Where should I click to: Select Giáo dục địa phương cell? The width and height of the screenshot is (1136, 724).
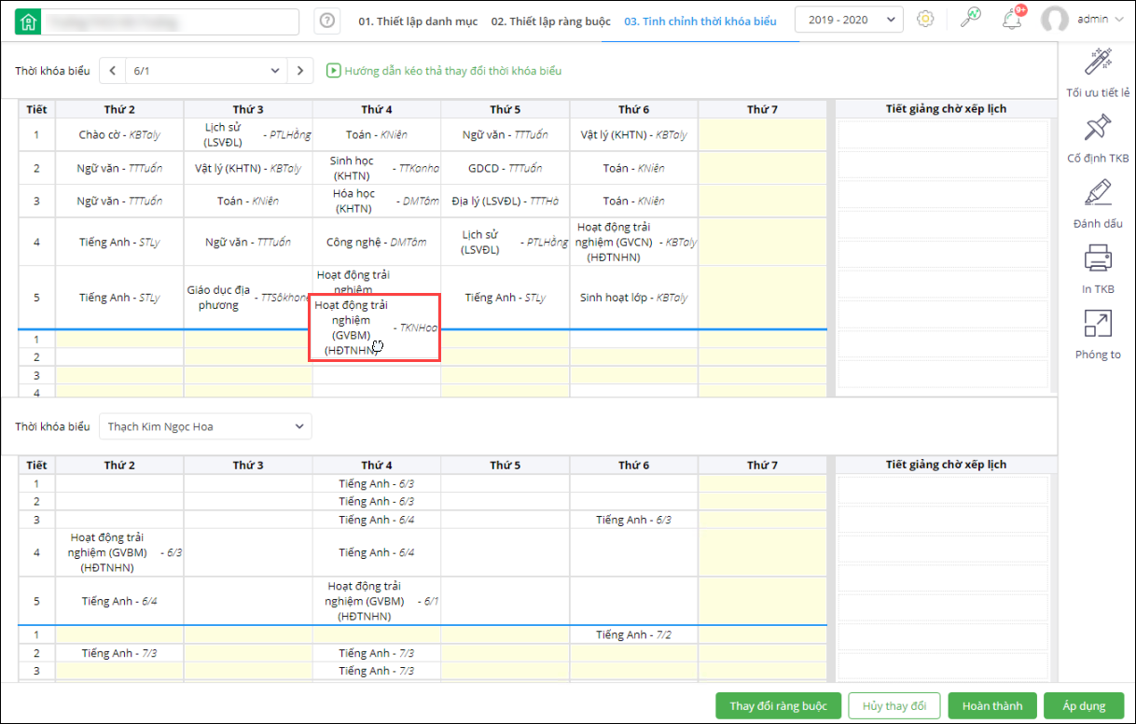(248, 298)
